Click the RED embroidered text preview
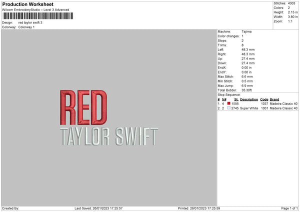 (x=83, y=107)
